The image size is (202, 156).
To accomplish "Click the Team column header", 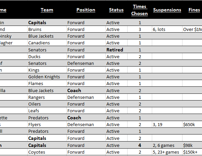I will click(x=47, y=10).
